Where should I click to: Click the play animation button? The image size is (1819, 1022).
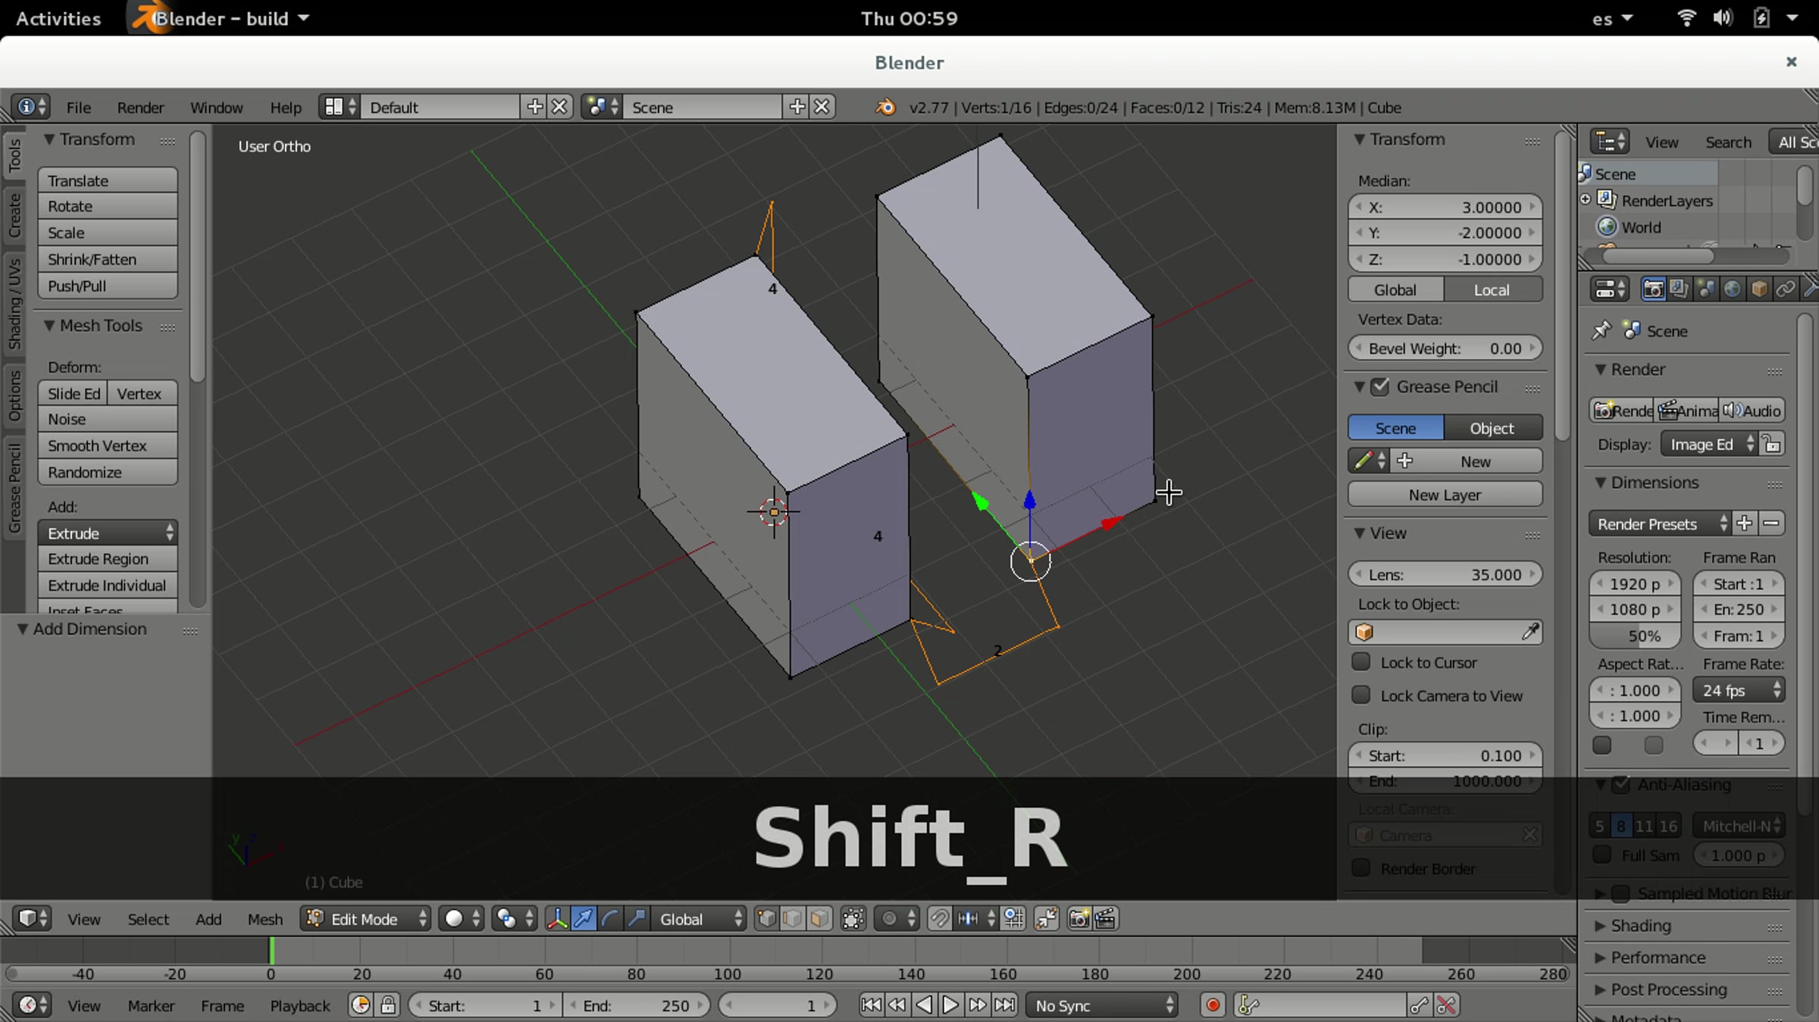click(950, 1005)
